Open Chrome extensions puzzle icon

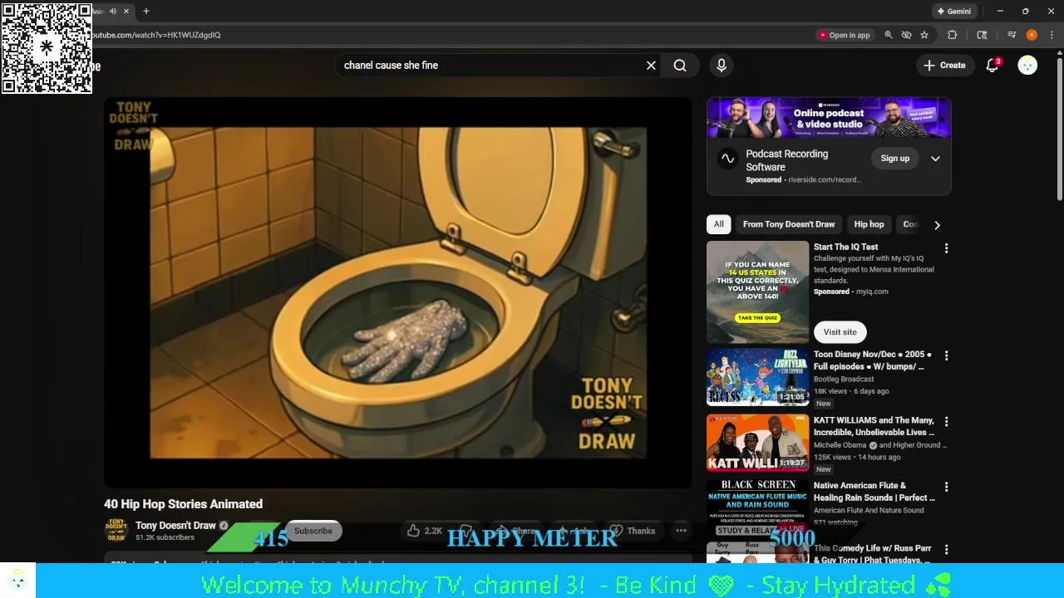point(953,35)
